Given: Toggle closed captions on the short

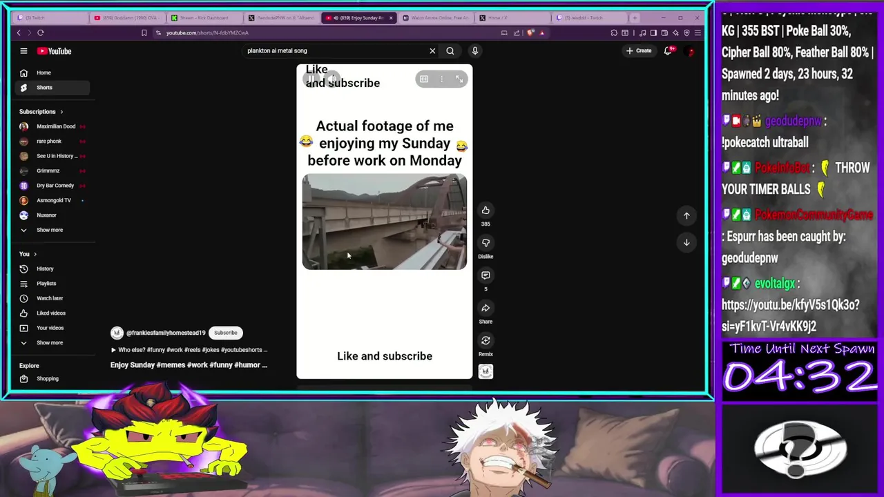Looking at the screenshot, I should pyautogui.click(x=424, y=79).
